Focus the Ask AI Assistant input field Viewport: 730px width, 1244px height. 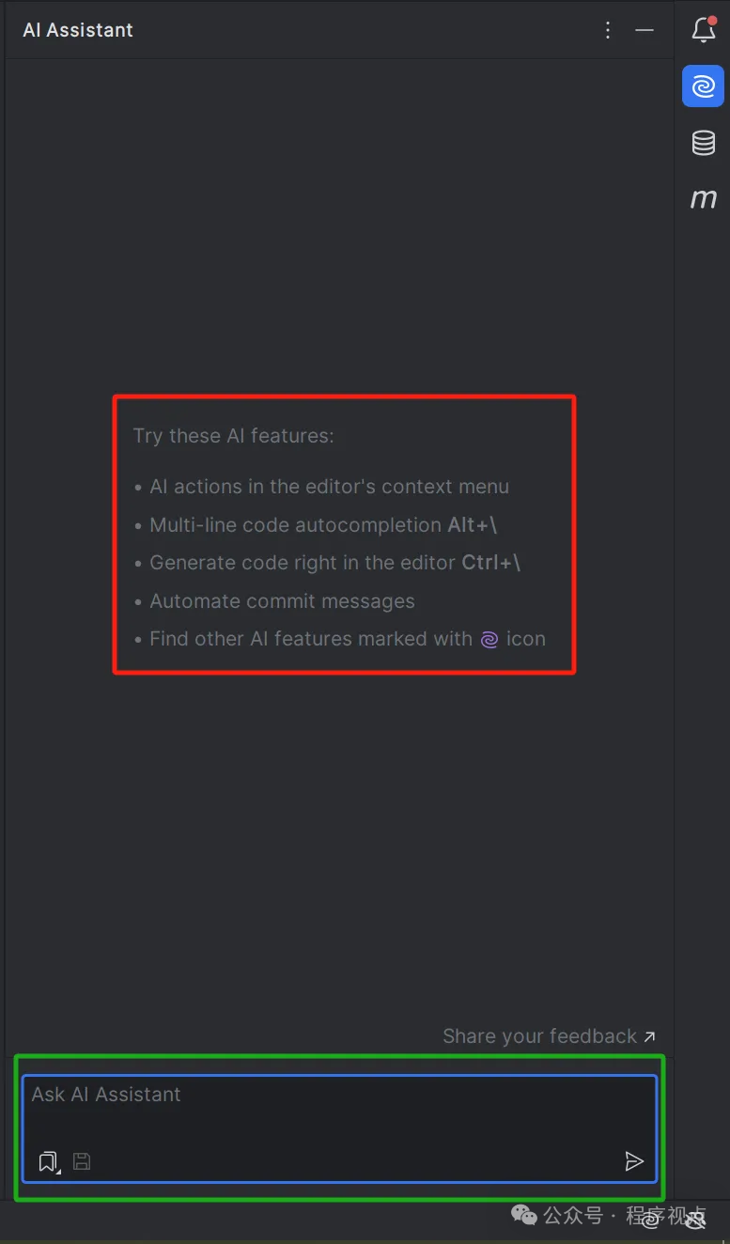(x=339, y=1128)
